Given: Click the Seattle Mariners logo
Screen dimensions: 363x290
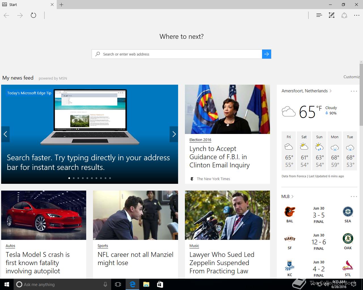Looking at the screenshot, I should pyautogui.click(x=348, y=212).
